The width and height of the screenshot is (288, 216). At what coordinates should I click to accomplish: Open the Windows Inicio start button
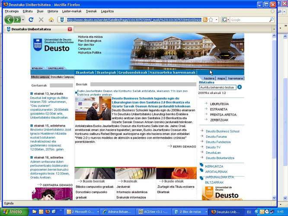coord(14,212)
